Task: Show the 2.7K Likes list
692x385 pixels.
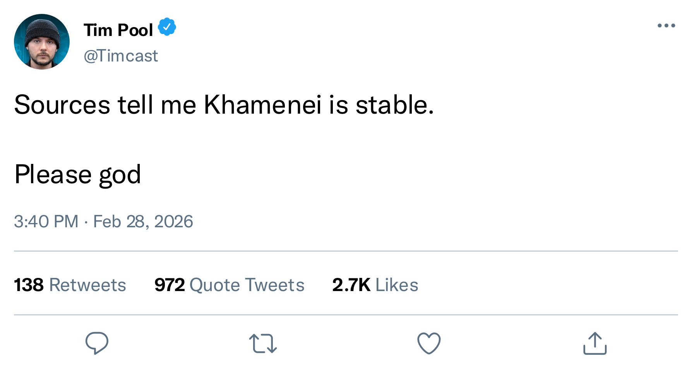Action: [x=375, y=285]
